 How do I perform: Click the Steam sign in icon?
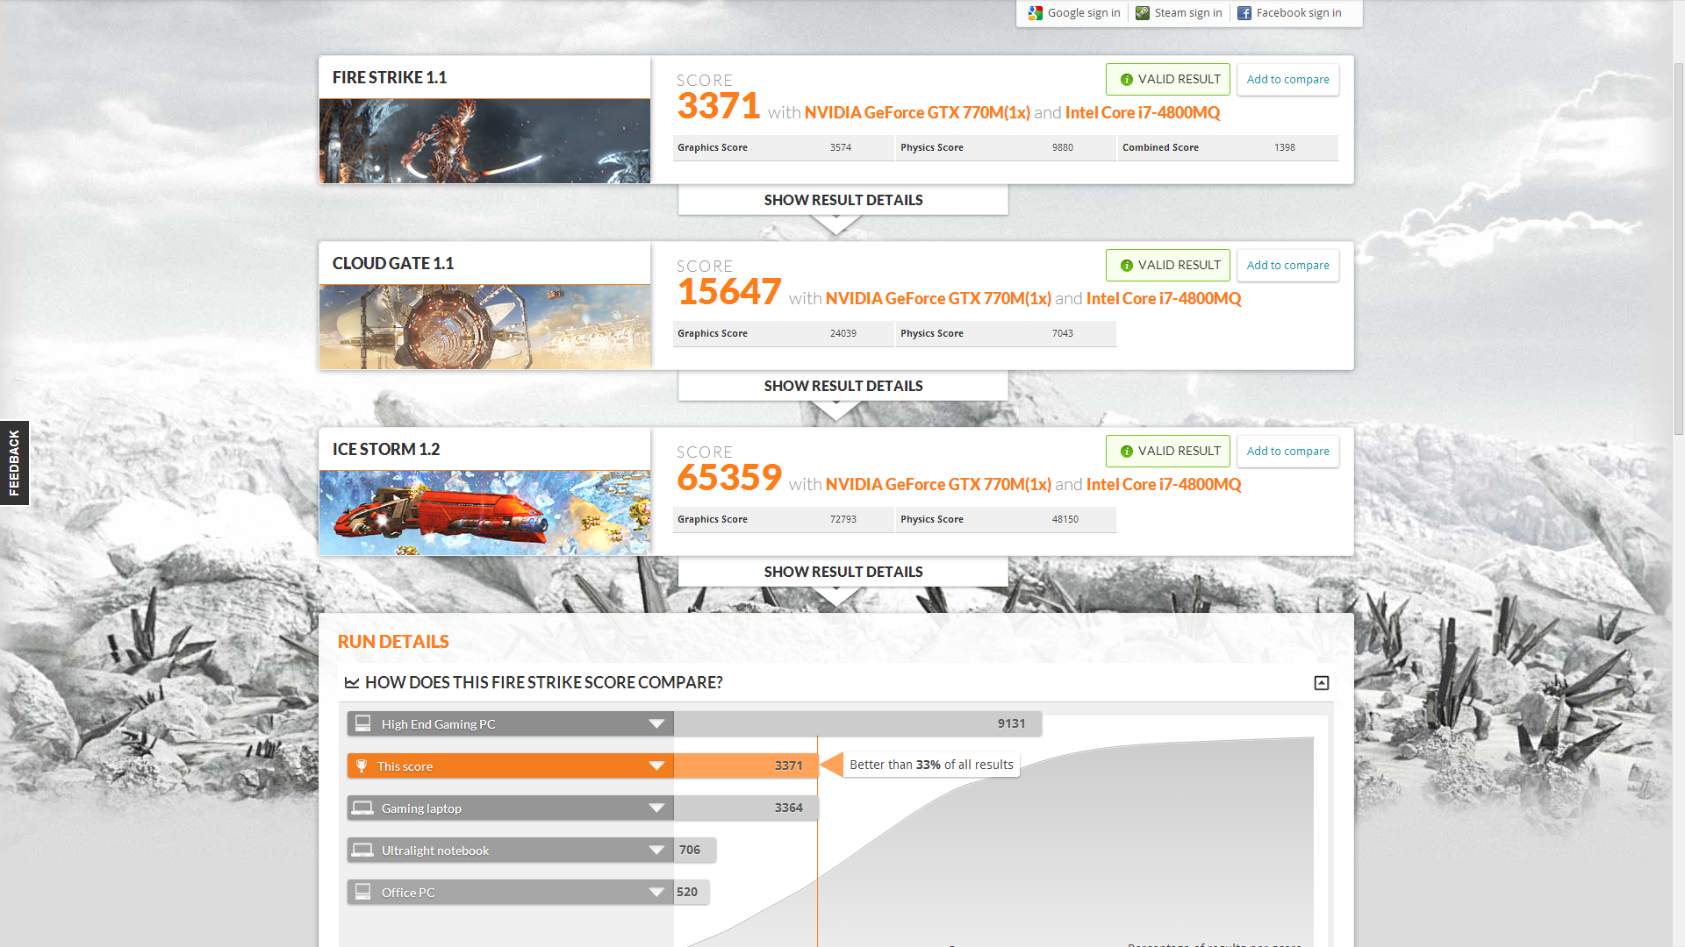tap(1143, 13)
